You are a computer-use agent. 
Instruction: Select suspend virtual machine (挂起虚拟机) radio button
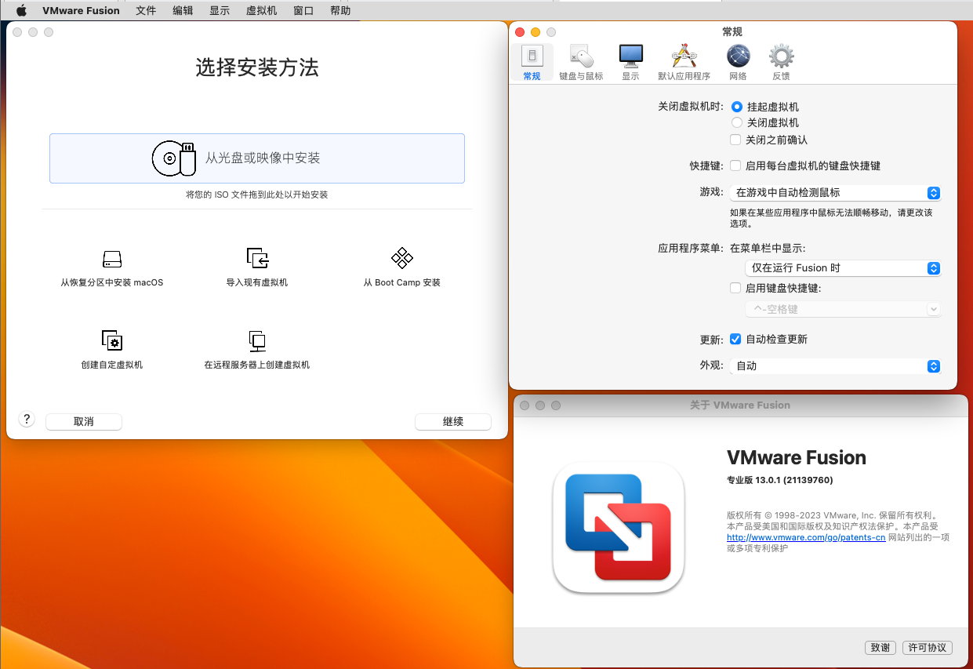[x=737, y=107]
